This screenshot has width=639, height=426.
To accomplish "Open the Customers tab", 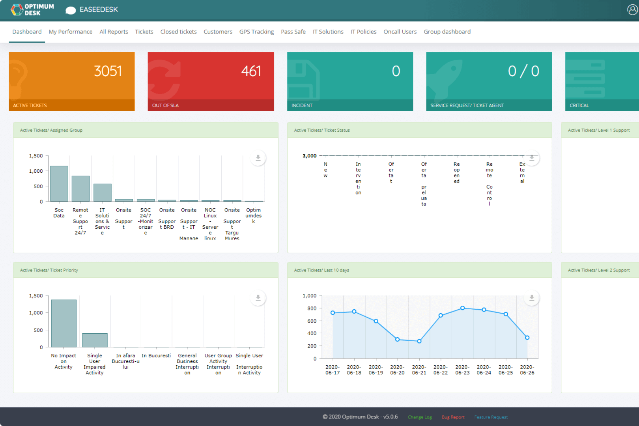I will [218, 32].
